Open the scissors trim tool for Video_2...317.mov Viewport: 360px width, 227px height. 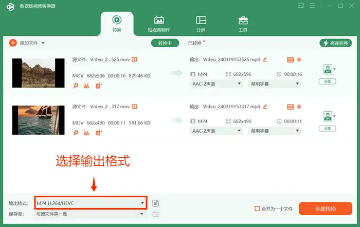pos(86,133)
